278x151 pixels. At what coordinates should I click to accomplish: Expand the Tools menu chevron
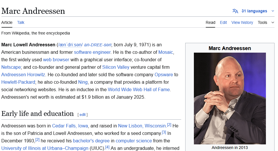(x=273, y=22)
